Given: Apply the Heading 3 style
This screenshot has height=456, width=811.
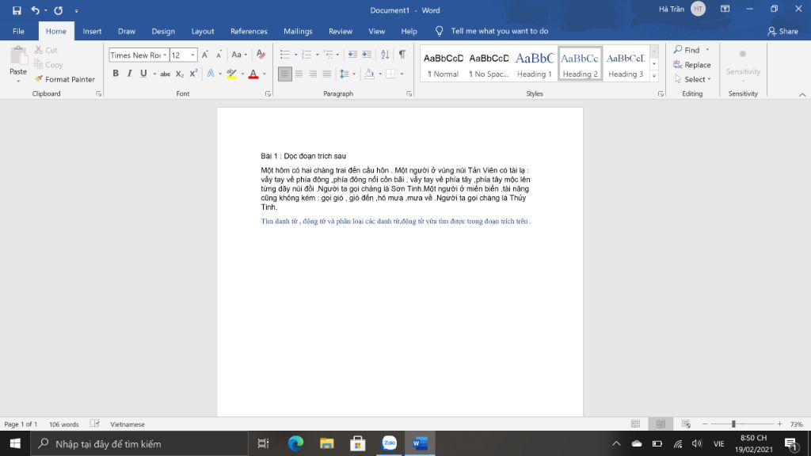Looking at the screenshot, I should coord(626,63).
